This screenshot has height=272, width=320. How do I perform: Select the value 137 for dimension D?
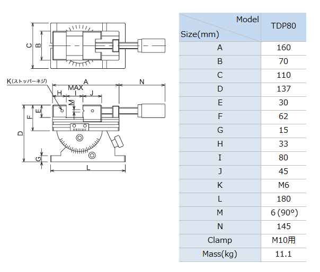[x=283, y=89]
